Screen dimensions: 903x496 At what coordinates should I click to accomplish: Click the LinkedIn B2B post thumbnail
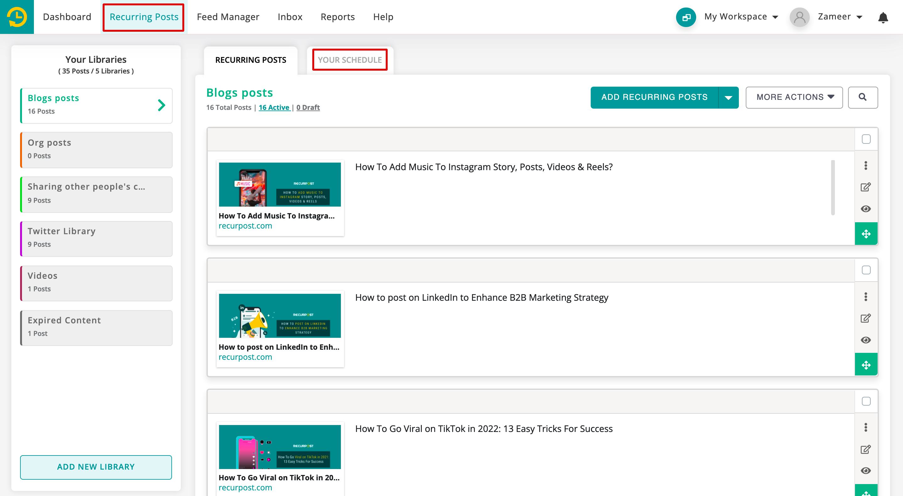280,315
